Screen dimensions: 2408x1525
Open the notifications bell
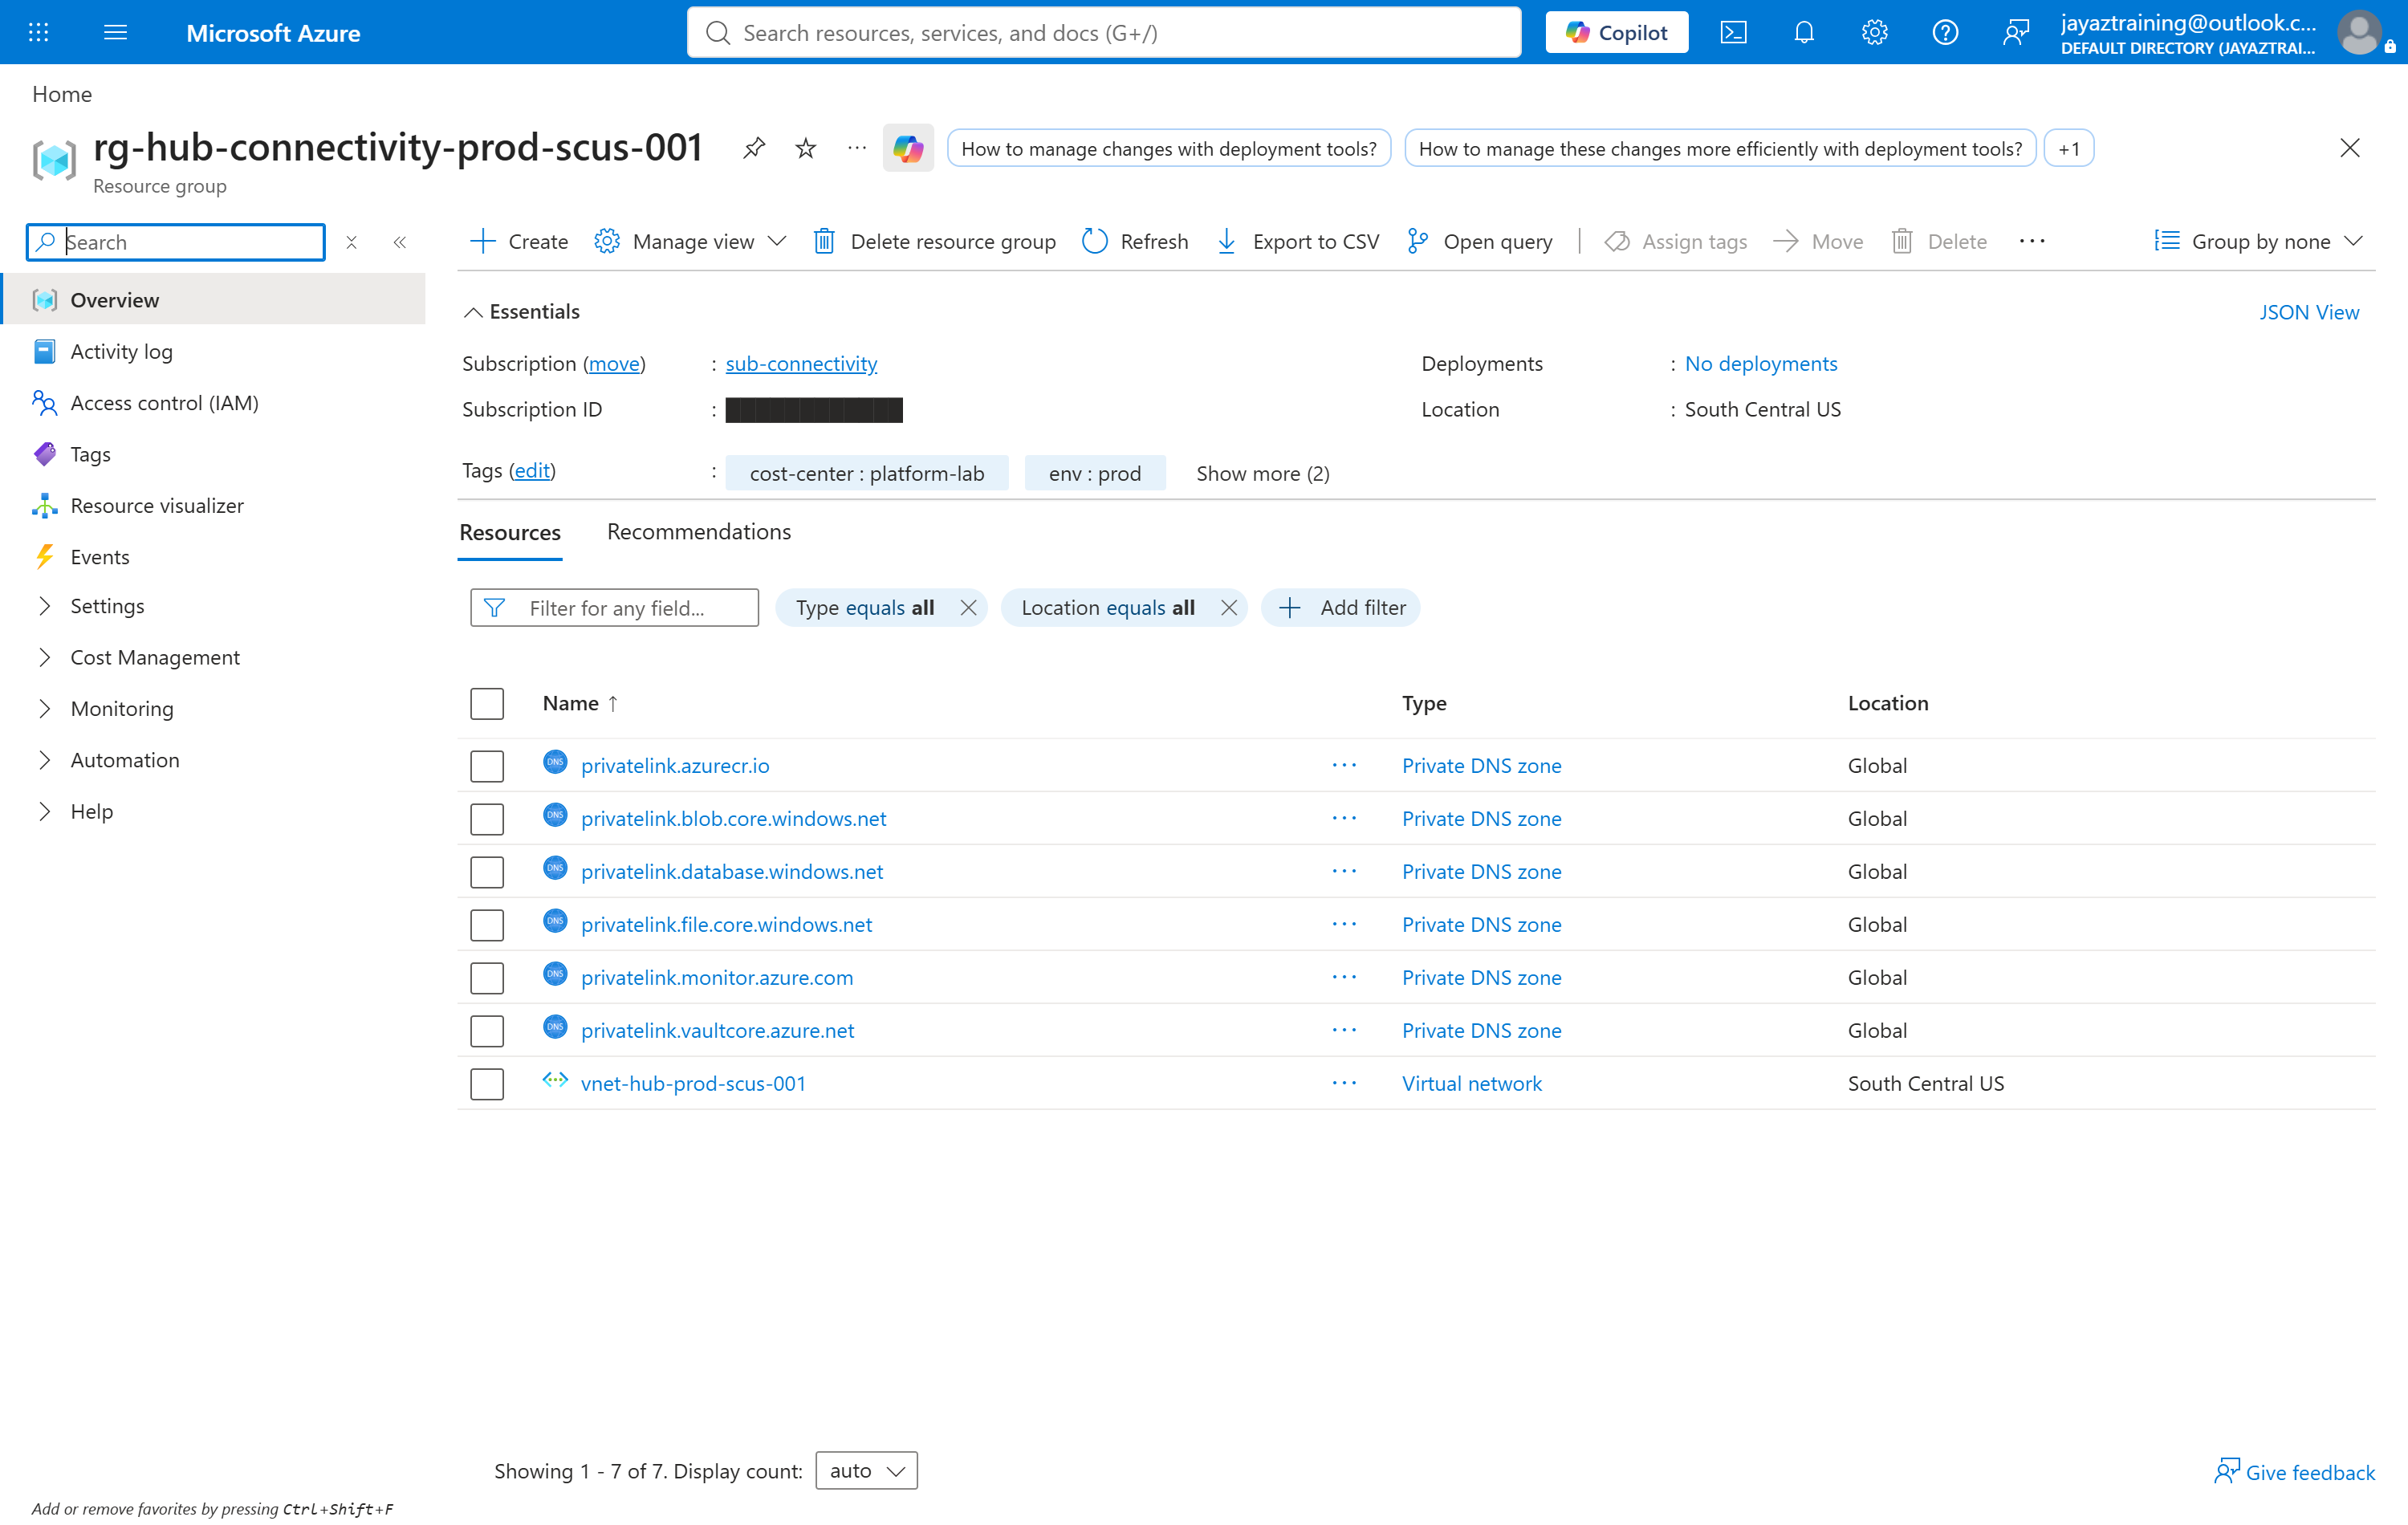click(x=1803, y=32)
